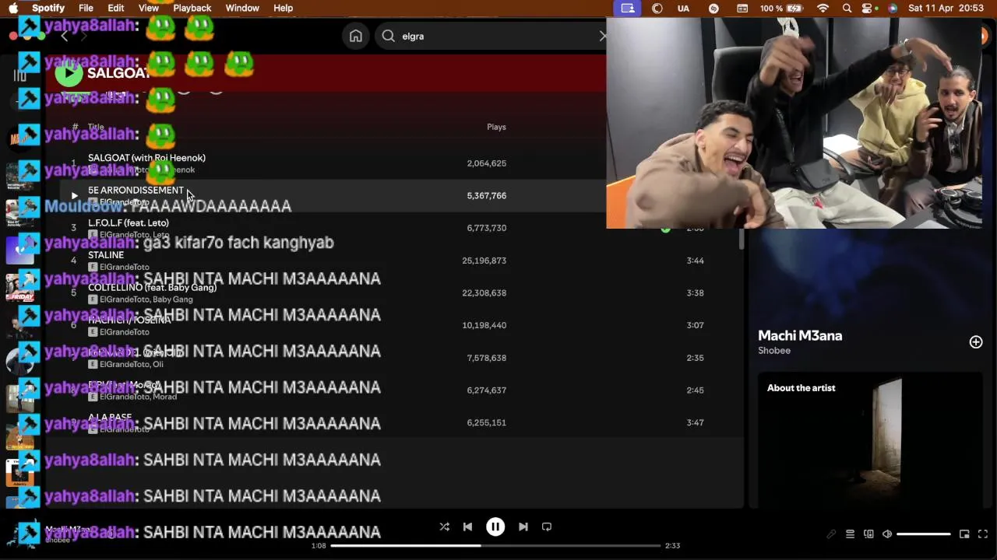Open the Apple menu
The height and width of the screenshot is (560, 997).
pyautogui.click(x=13, y=8)
